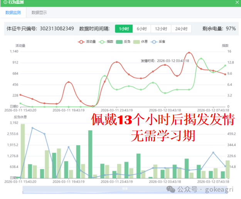Select the 6小时 time interval

(x=142, y=29)
